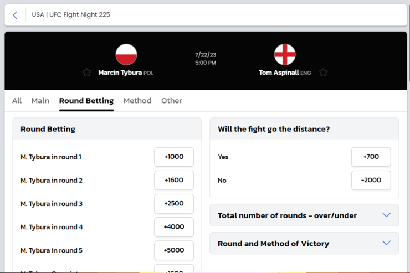Switch to the All tab
Screen dimensions: 410x273
[17, 101]
